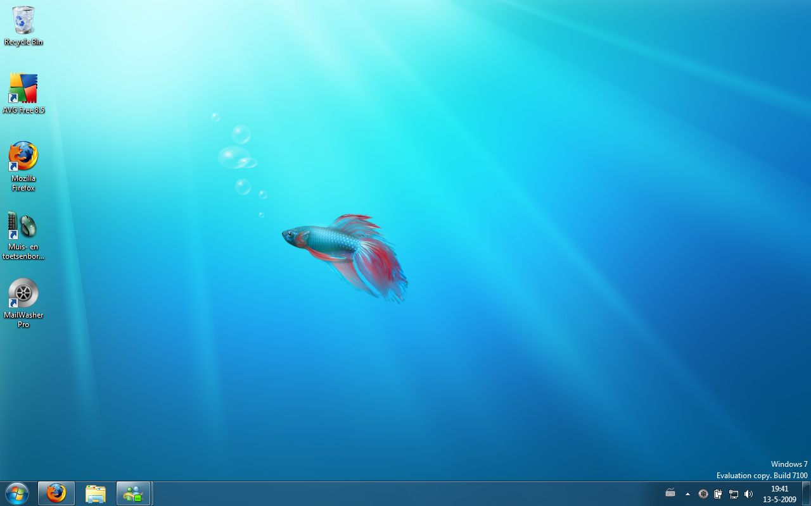The width and height of the screenshot is (811, 506).
Task: Open the clock showing 19:41
Action: click(x=779, y=494)
